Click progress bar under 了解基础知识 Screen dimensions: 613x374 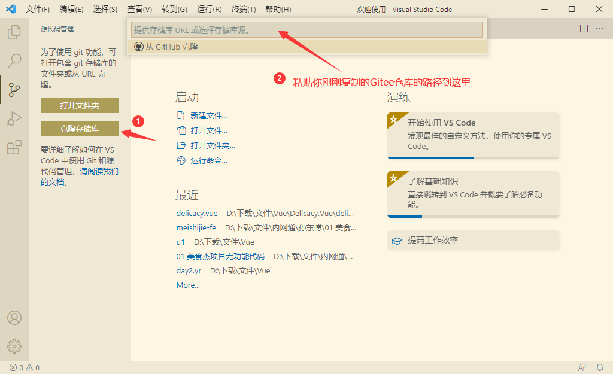pyautogui.click(x=473, y=217)
